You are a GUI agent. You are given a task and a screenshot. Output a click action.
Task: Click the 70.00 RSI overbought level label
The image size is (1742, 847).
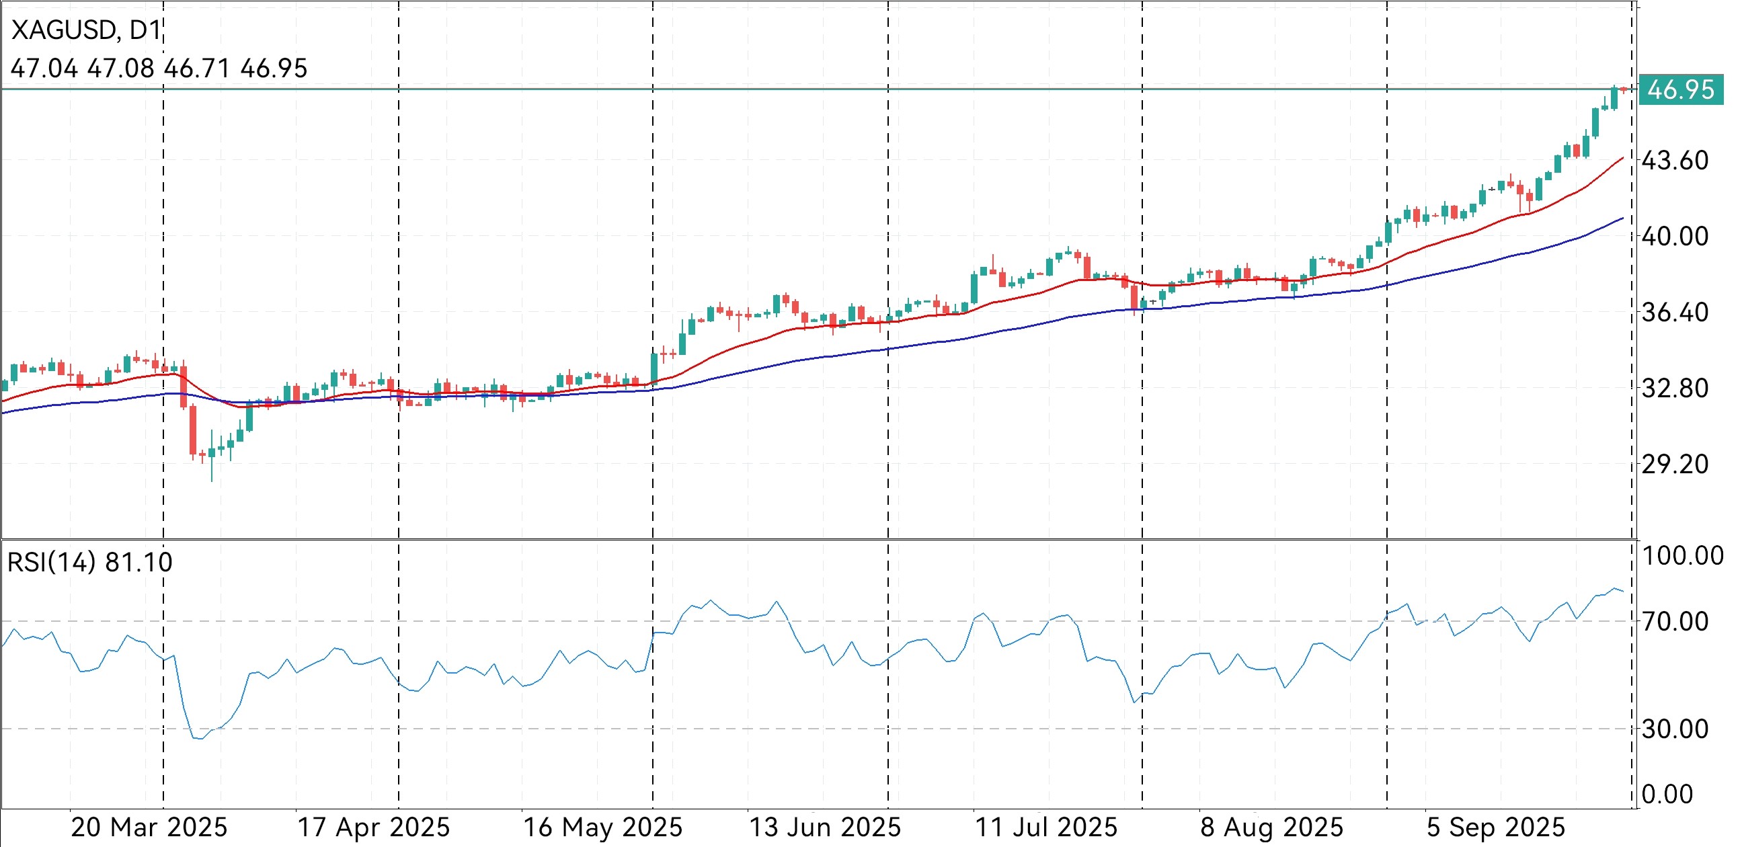(1674, 621)
